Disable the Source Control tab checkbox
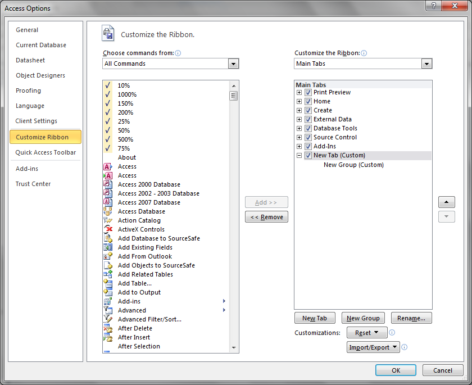Screen dimensions: 472x385 (x=308, y=138)
